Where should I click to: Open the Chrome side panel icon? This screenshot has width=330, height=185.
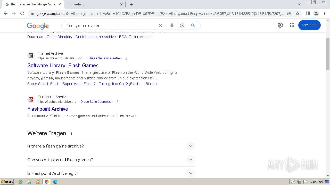click(308, 13)
